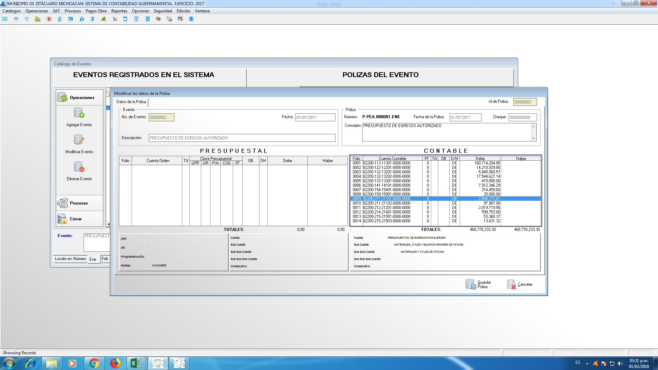Expand the Procesos sidebar section
658x370 pixels.
click(x=79, y=203)
